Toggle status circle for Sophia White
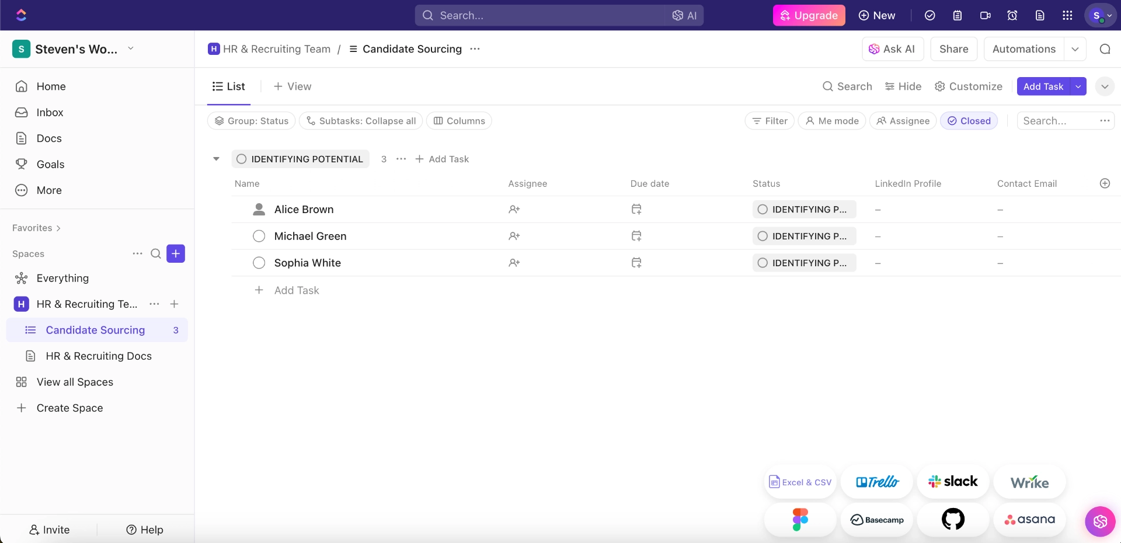This screenshot has height=543, width=1121. pos(259,263)
